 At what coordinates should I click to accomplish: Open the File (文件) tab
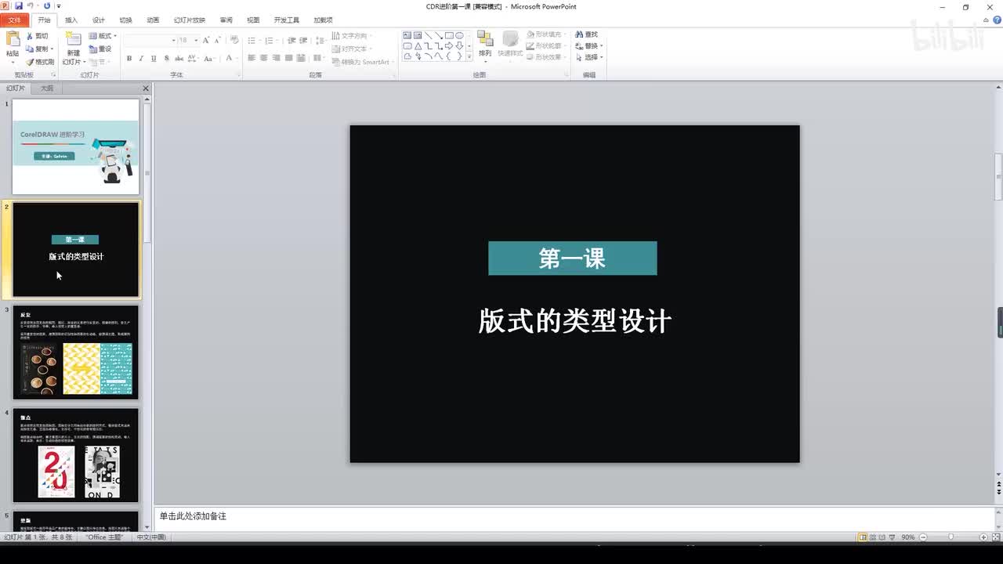(x=14, y=20)
